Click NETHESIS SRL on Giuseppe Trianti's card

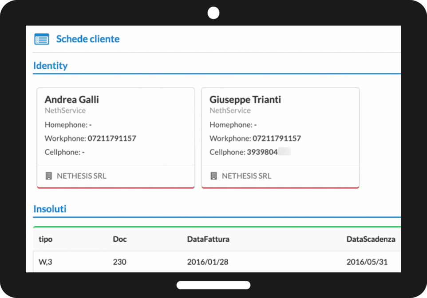(x=246, y=176)
